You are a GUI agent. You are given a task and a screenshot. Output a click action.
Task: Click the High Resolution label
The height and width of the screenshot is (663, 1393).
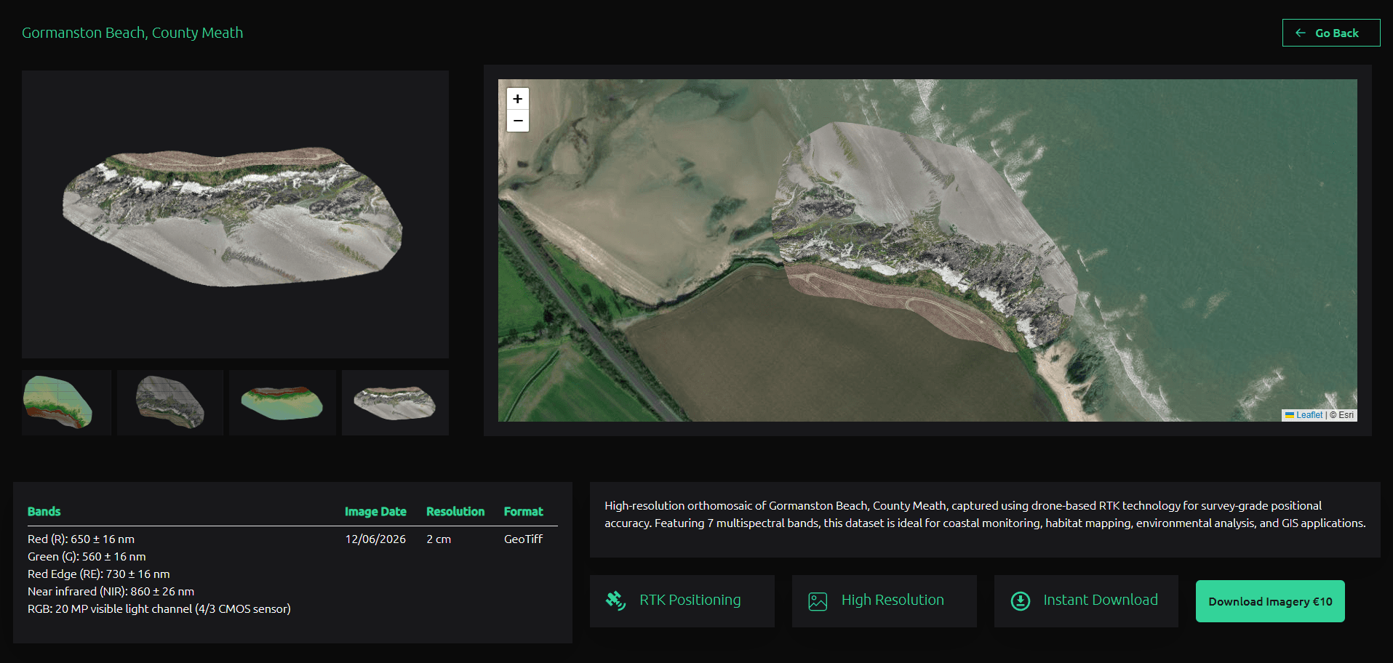click(x=893, y=600)
